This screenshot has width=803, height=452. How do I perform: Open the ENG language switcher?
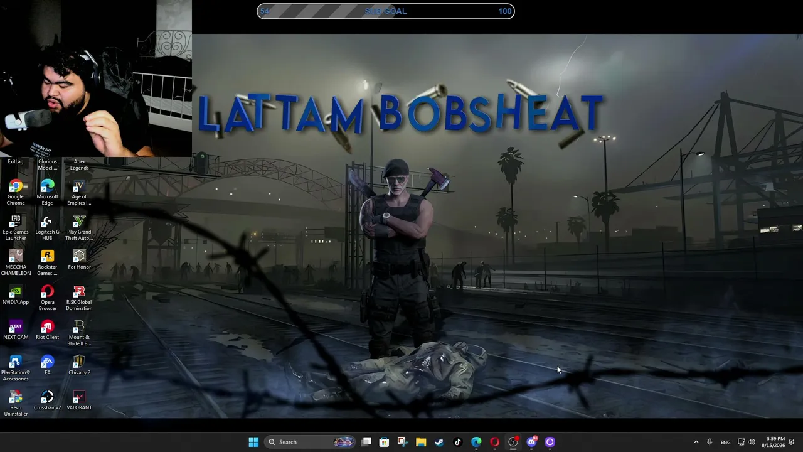pyautogui.click(x=725, y=442)
